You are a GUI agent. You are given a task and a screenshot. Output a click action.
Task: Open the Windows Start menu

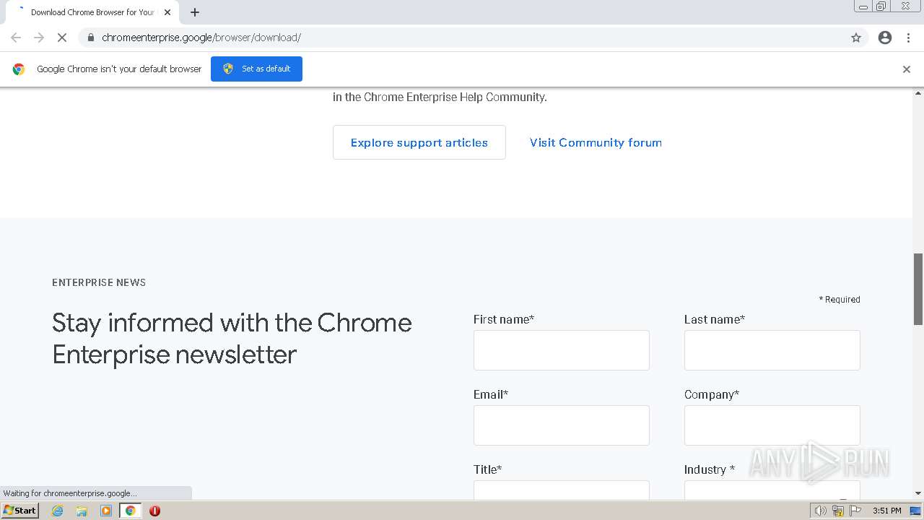point(20,511)
